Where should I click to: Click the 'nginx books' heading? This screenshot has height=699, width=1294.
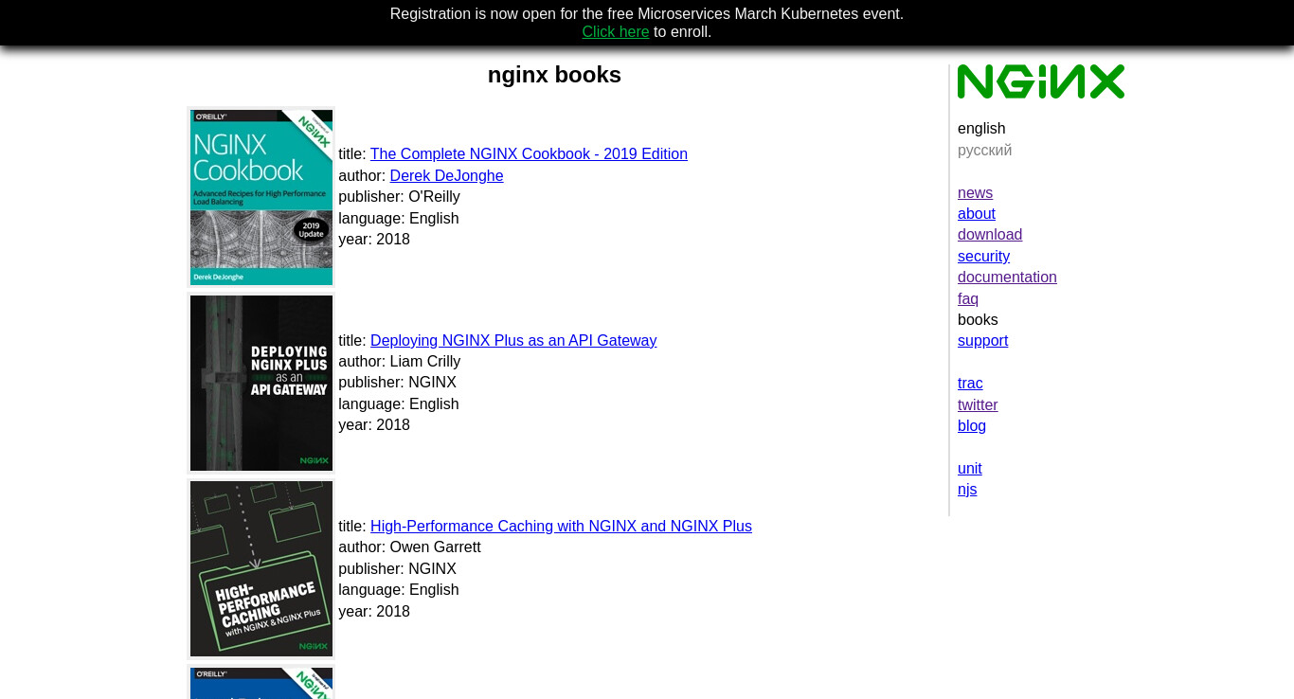tap(554, 75)
